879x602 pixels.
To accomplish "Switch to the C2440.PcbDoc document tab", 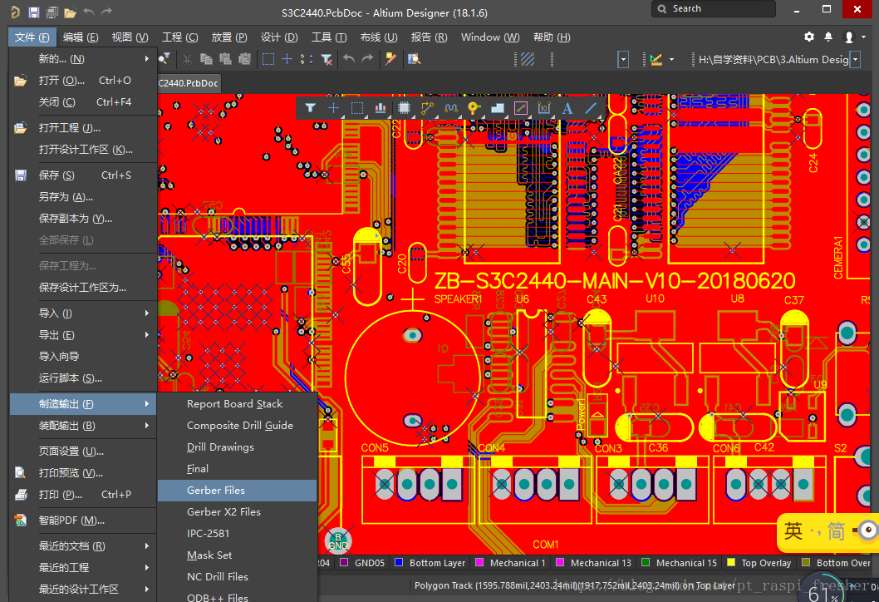I will click(x=189, y=83).
